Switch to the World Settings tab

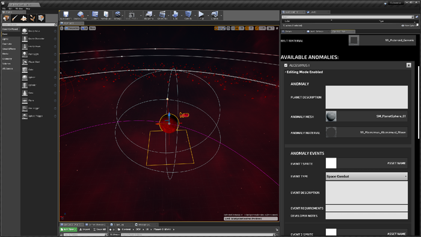tap(316, 31)
